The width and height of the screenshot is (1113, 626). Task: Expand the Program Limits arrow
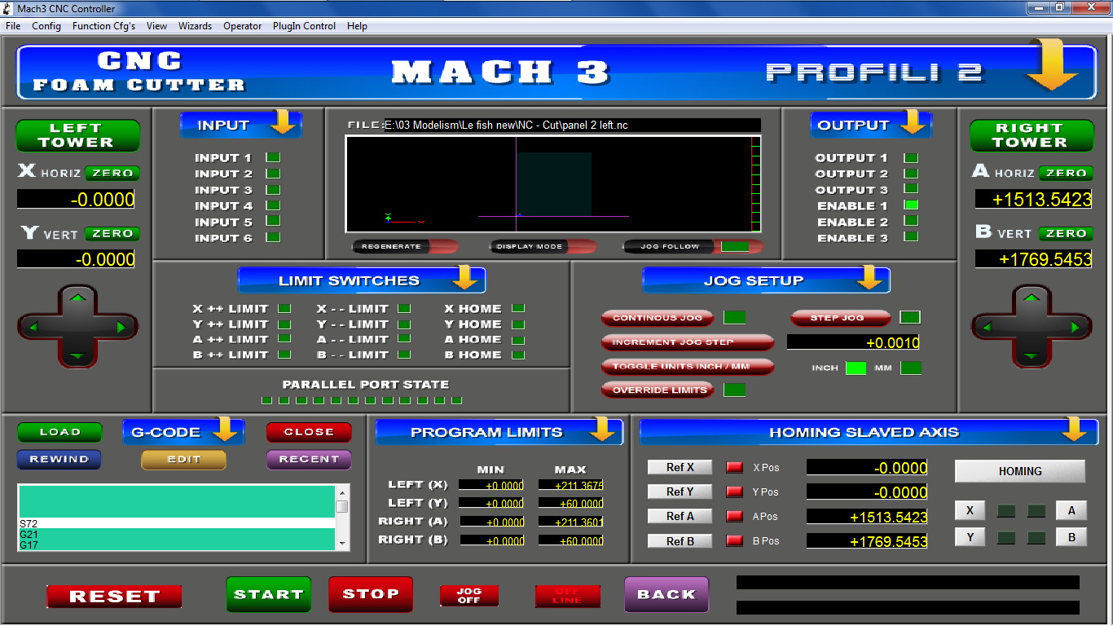[602, 430]
